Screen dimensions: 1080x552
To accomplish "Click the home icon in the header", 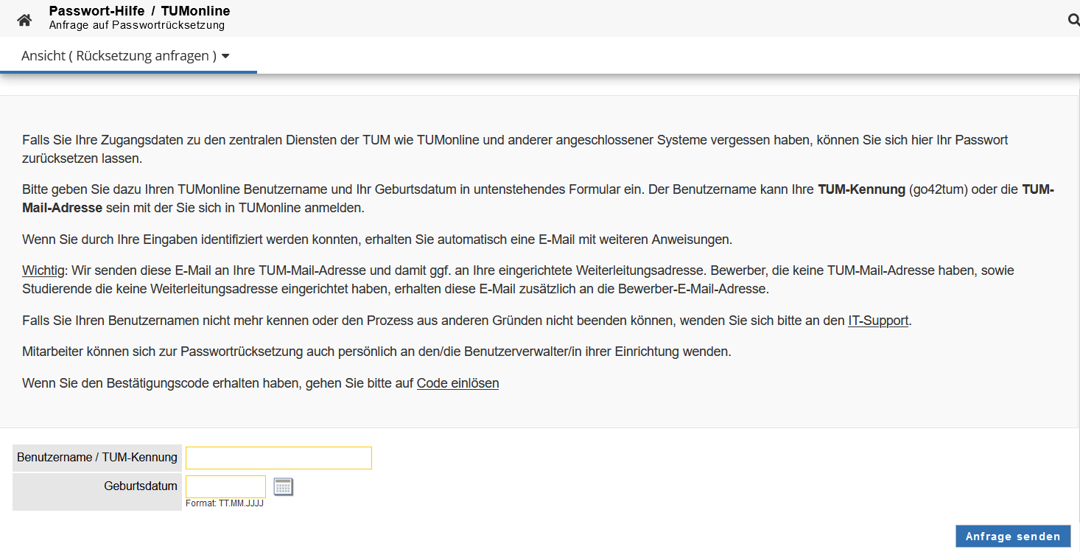I will click(24, 20).
